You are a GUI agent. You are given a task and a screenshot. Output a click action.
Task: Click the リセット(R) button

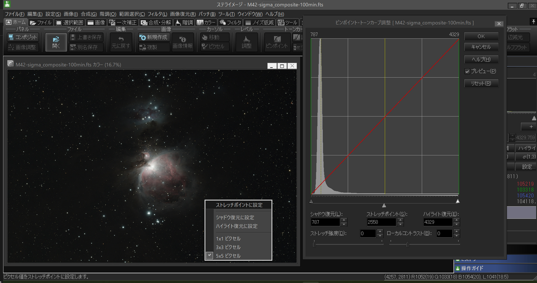pos(481,83)
